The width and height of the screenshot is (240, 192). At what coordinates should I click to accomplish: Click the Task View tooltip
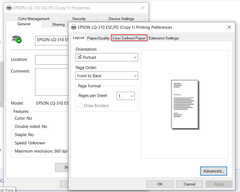click(x=7, y=190)
